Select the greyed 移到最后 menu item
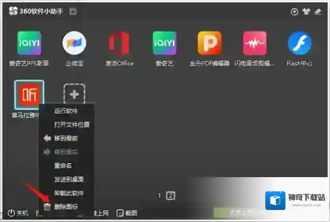Screen dimensions: 330x222 pyautogui.click(x=66, y=152)
